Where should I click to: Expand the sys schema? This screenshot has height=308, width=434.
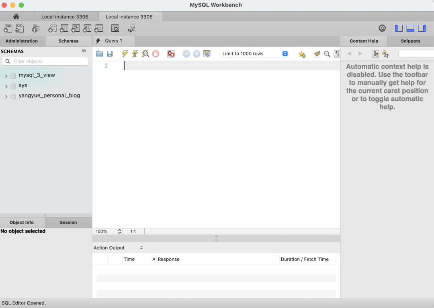coord(6,86)
